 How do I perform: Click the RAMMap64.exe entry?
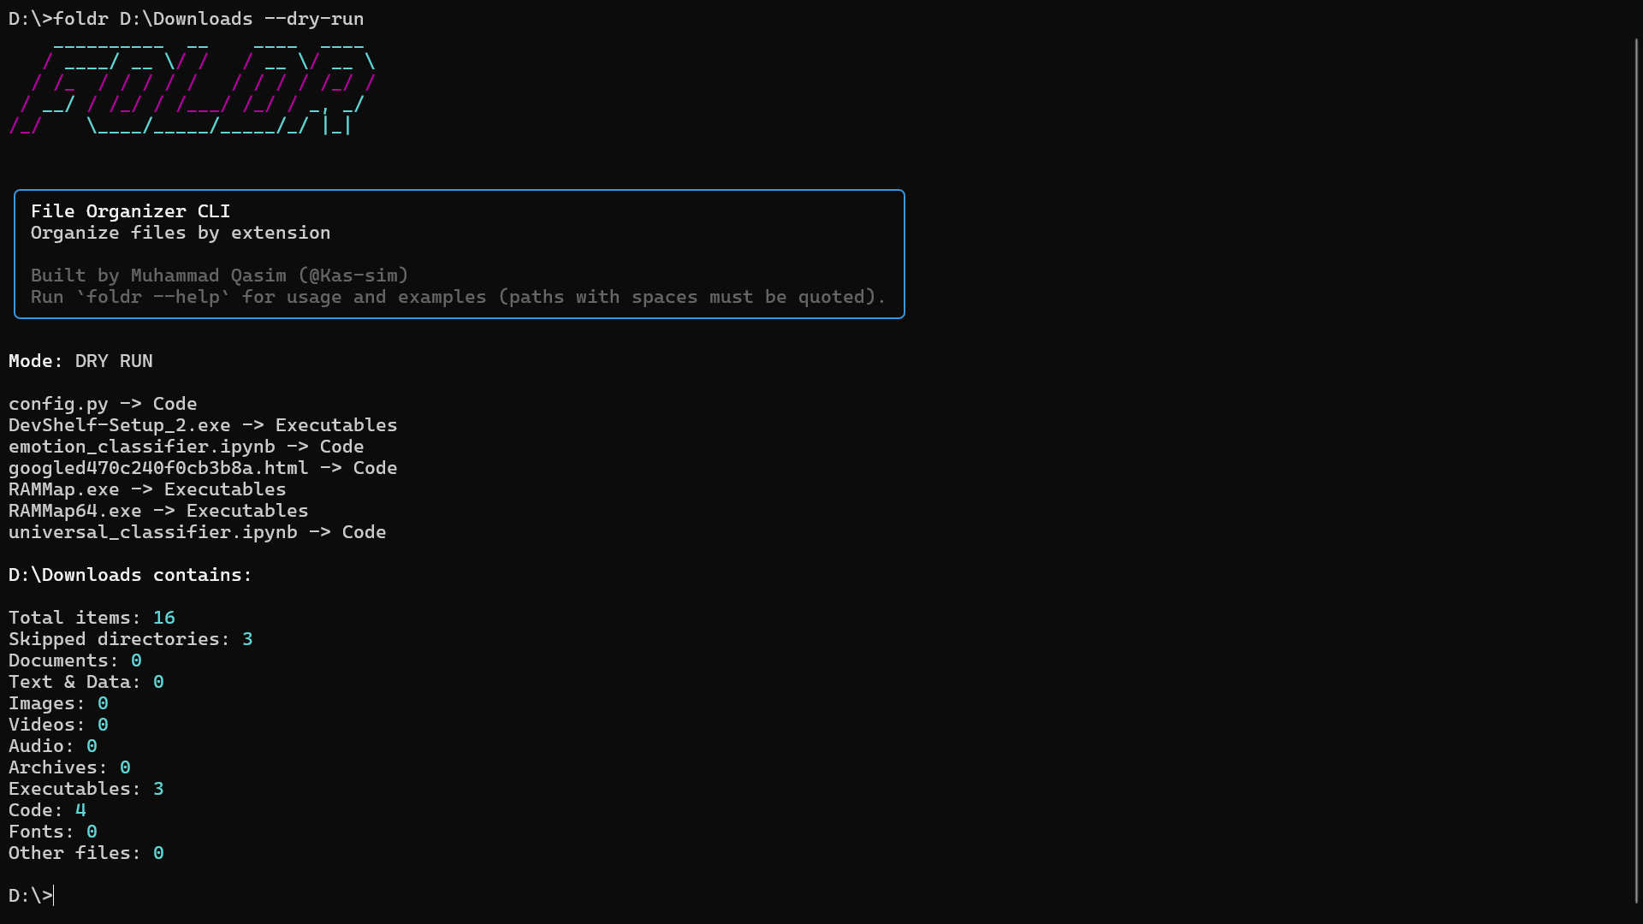click(74, 510)
